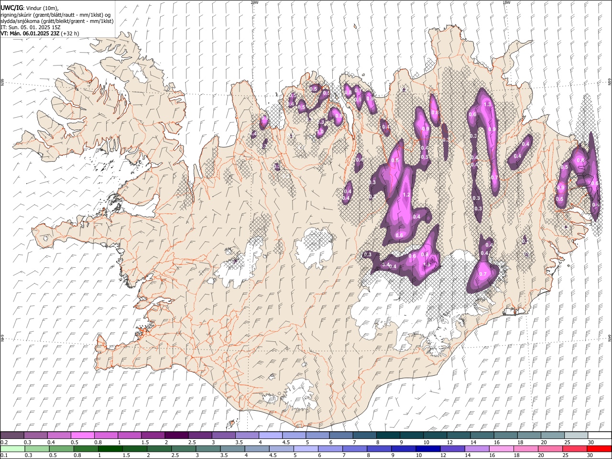This screenshot has width=612, height=459.
Task: Click the 'slydda/snjókoma' legend description line
Action: (x=57, y=21)
